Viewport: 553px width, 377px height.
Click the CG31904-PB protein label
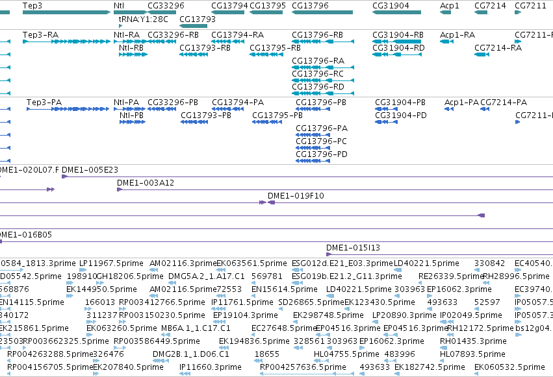coord(400,103)
